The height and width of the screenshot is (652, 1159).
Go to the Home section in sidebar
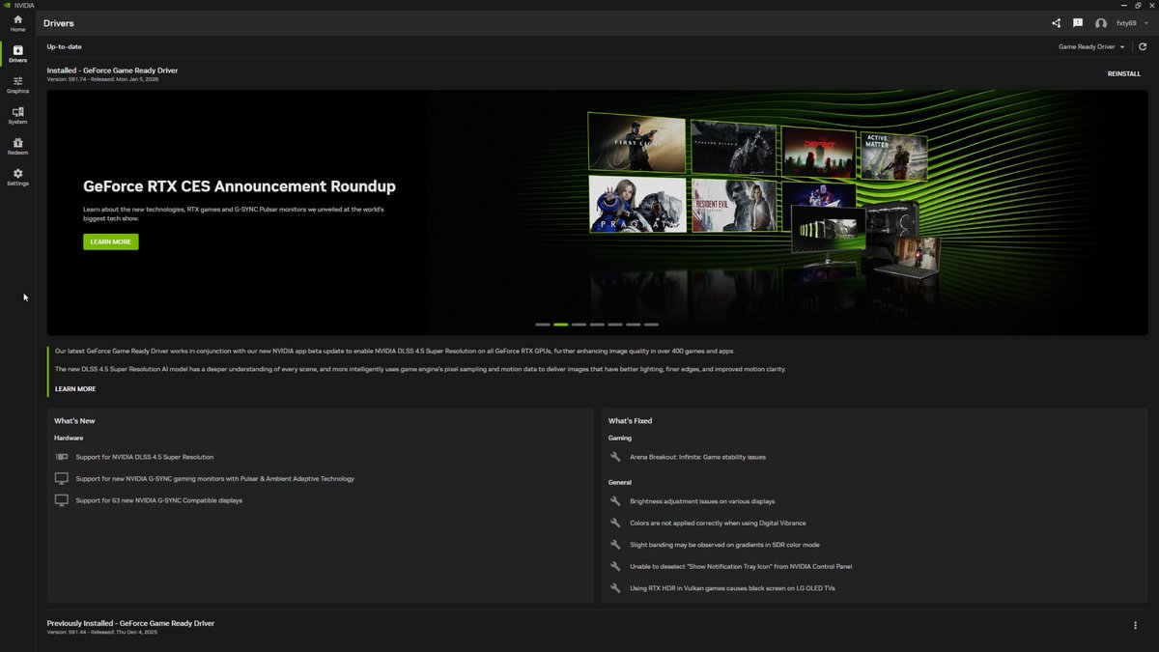pos(17,23)
